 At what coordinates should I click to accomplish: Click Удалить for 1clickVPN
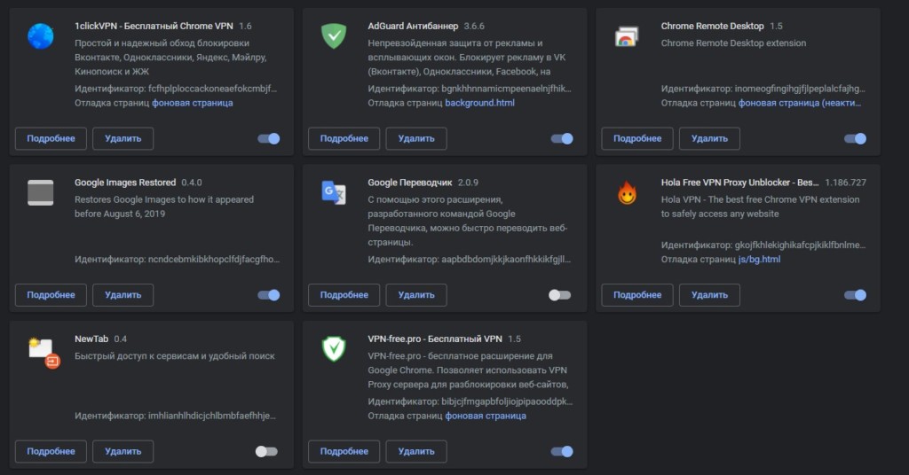coord(123,139)
